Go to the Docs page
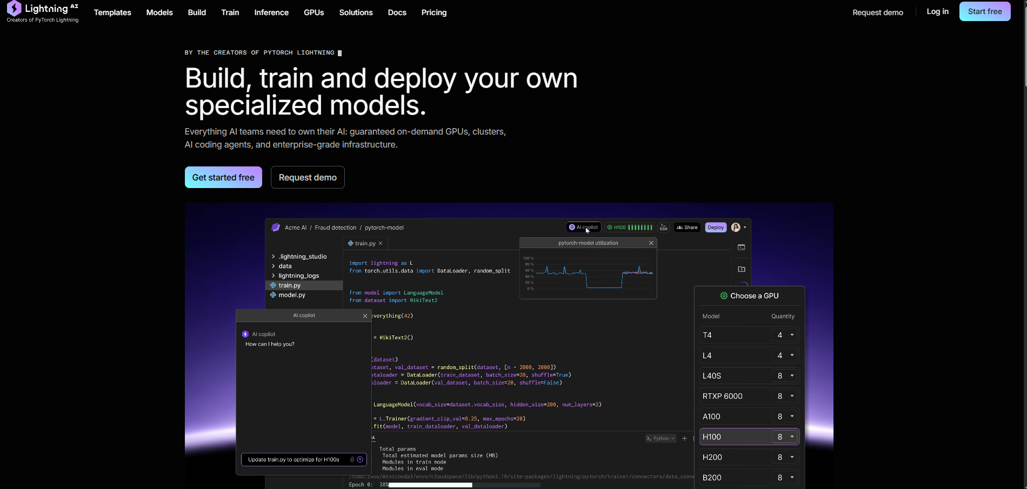 (397, 12)
